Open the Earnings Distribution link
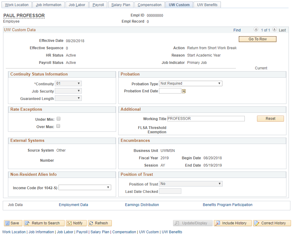 point(142,205)
